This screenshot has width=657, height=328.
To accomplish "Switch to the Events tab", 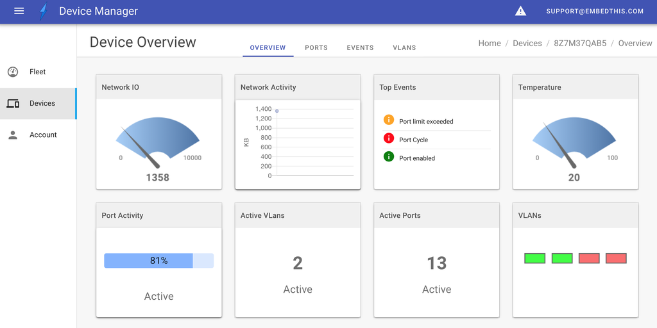I will pos(360,48).
